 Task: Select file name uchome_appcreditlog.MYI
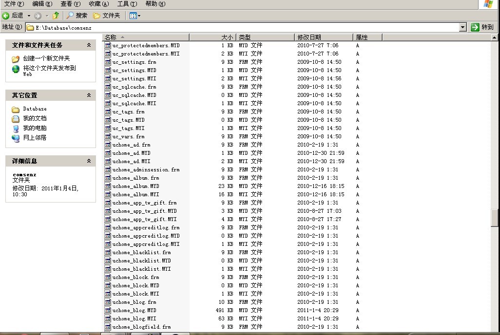(x=146, y=244)
